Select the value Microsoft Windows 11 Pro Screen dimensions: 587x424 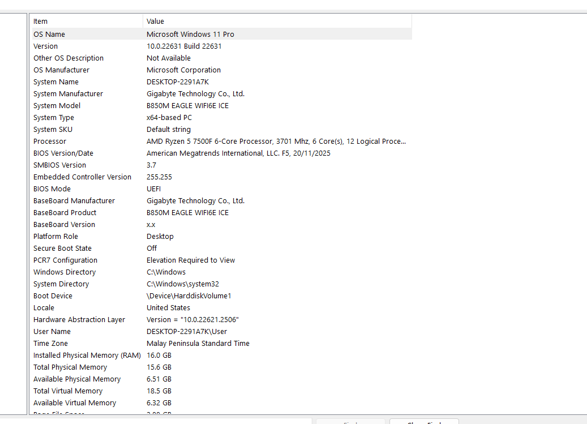tap(190, 34)
